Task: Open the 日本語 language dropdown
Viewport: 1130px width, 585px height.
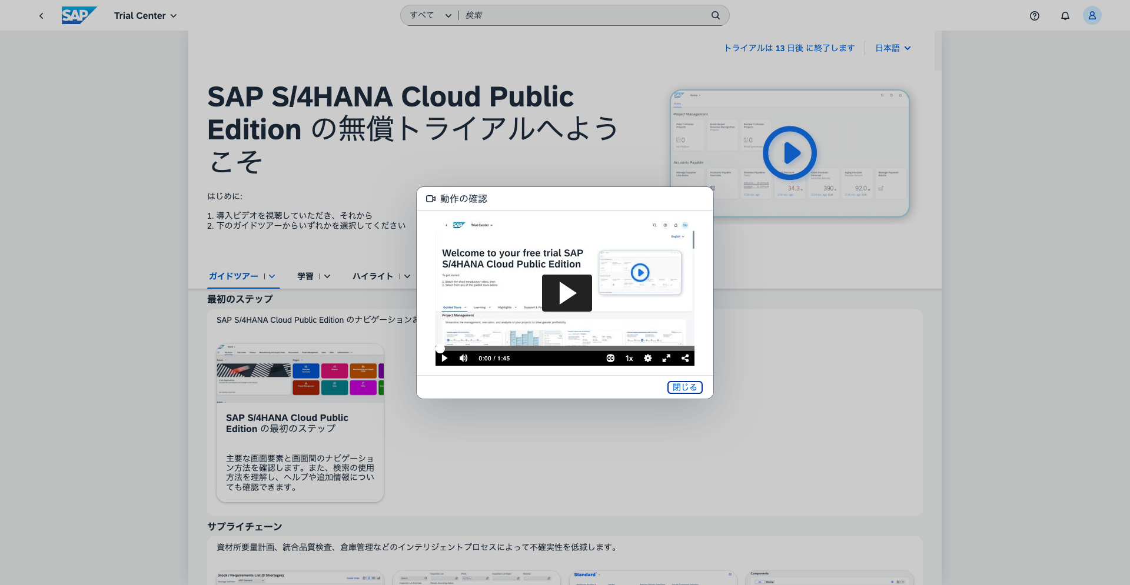Action: coord(893,48)
